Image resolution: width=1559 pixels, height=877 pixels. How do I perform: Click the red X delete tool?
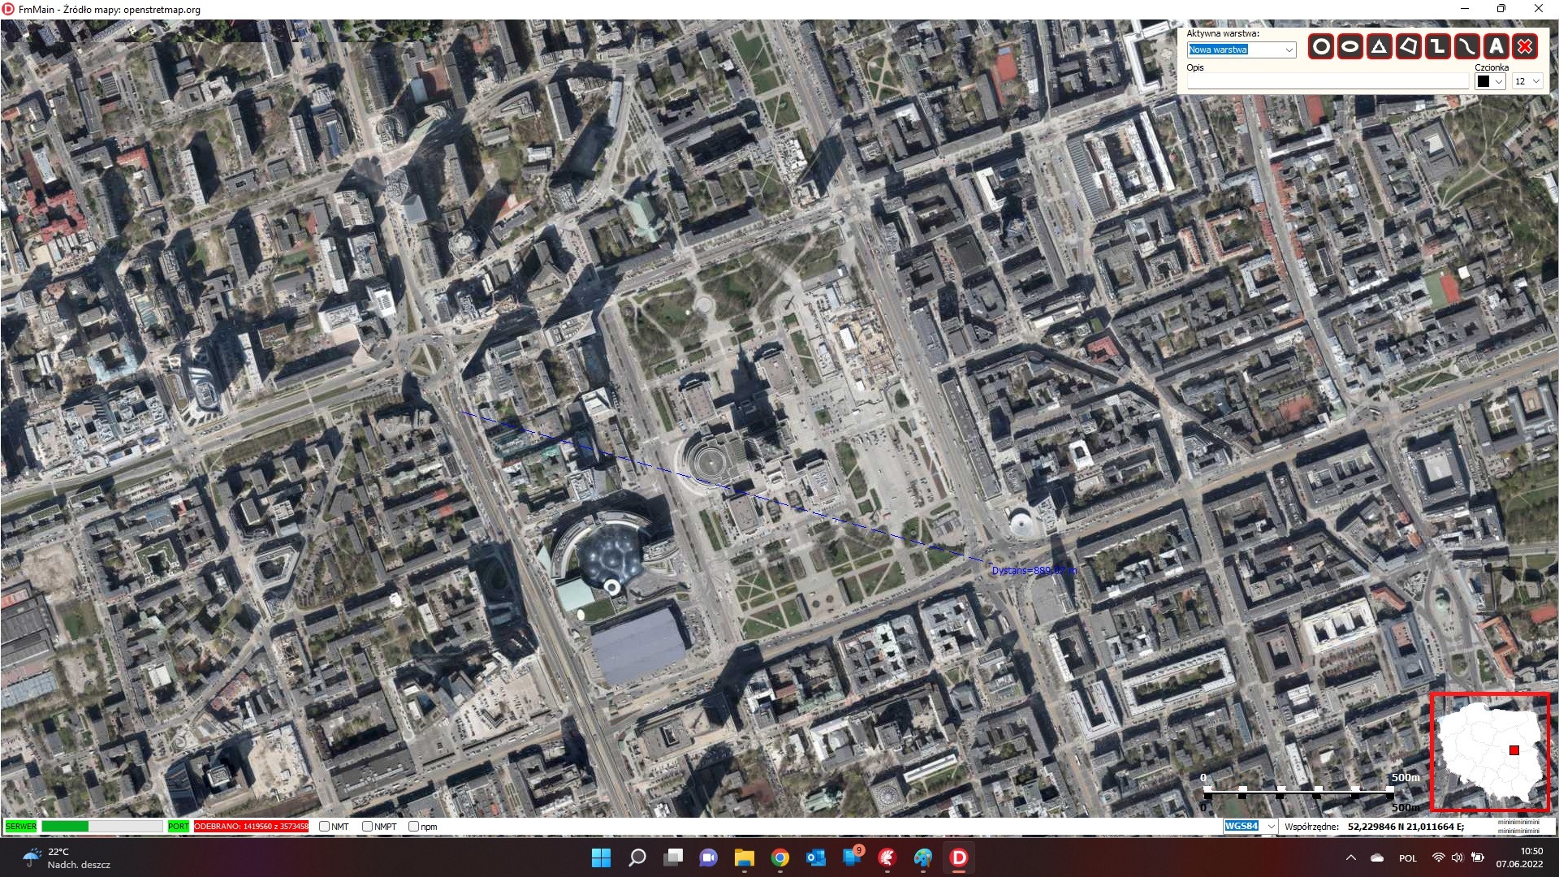point(1526,47)
